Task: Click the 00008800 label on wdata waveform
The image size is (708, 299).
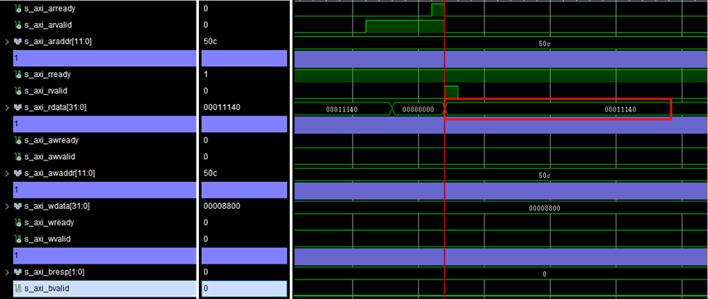Action: click(544, 208)
